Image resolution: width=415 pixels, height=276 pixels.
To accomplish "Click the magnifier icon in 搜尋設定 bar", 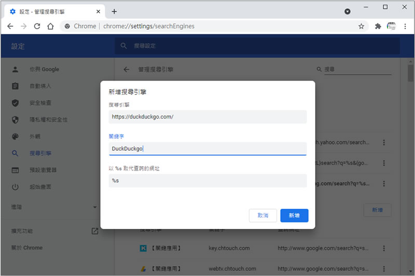I will point(123,46).
